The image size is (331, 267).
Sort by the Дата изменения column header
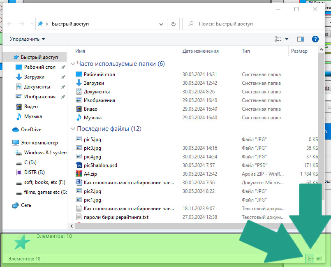click(201, 51)
